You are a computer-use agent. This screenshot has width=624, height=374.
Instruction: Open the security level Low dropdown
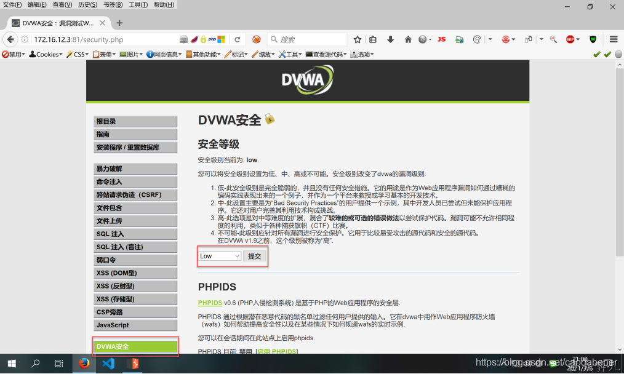(220, 256)
